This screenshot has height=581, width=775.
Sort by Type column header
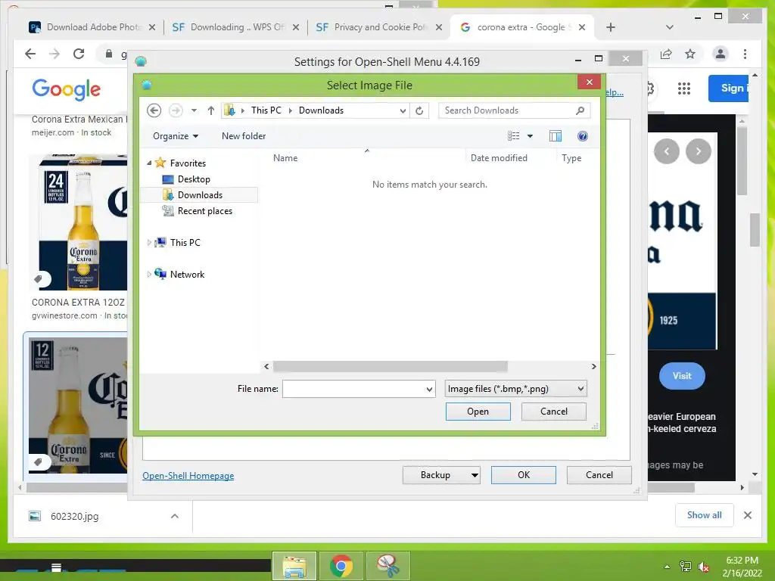571,158
